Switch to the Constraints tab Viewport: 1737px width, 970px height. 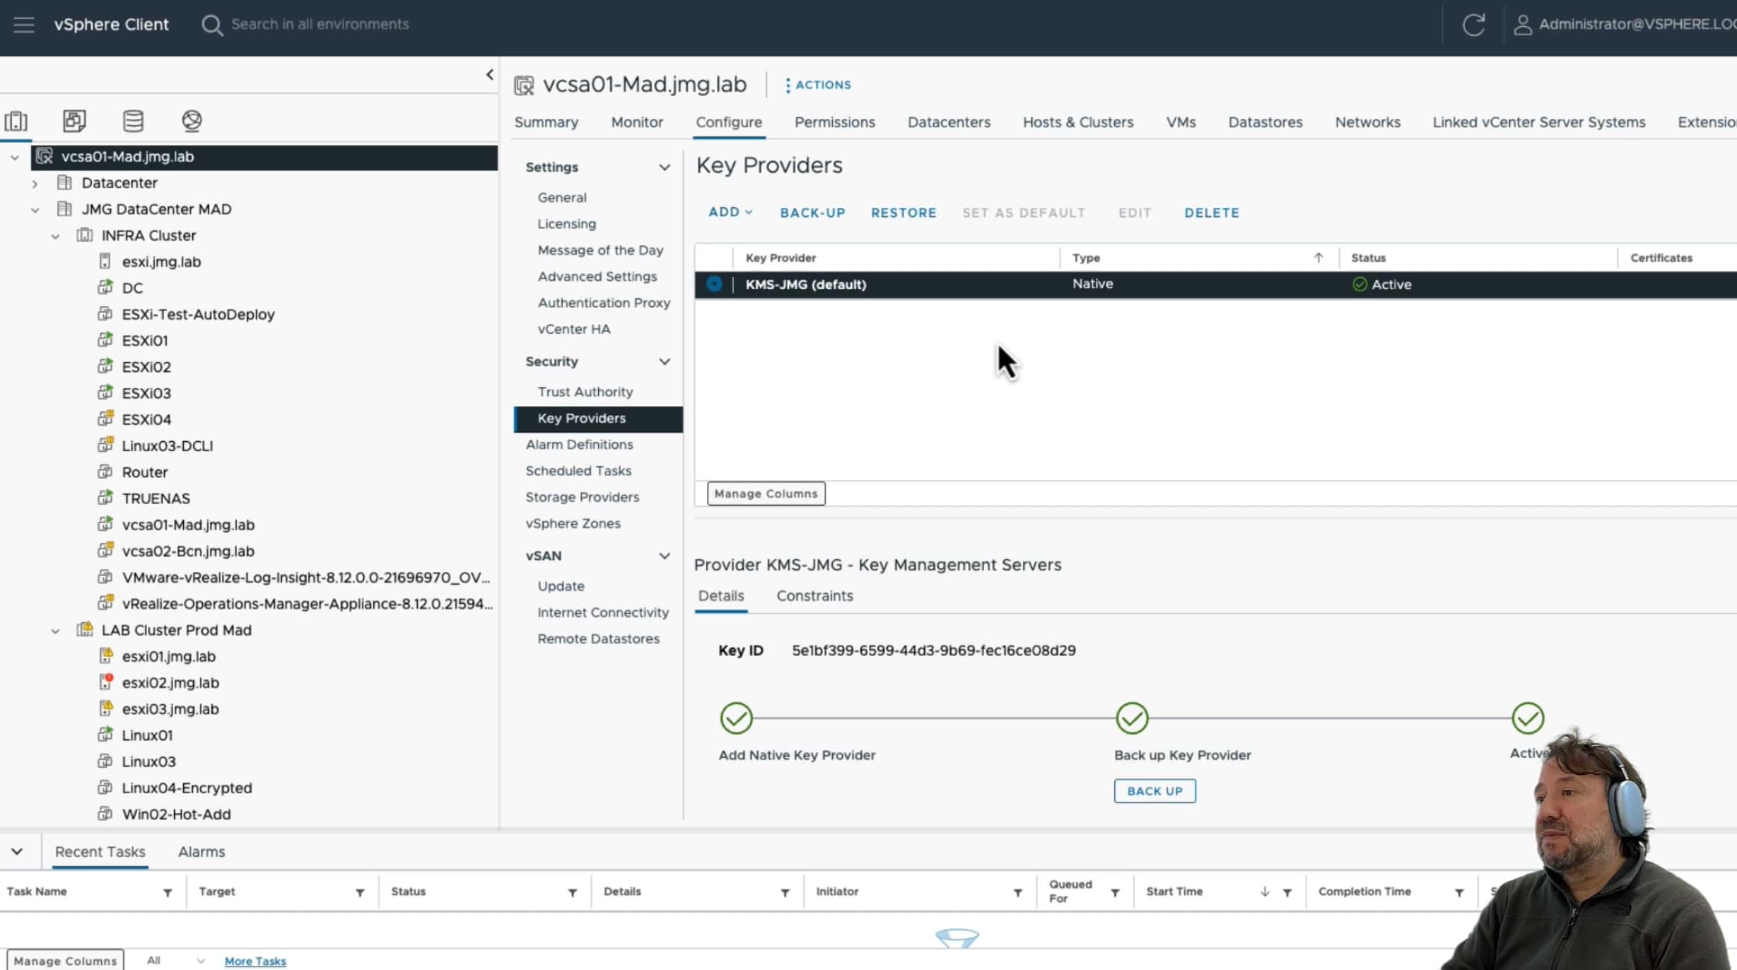coord(814,596)
